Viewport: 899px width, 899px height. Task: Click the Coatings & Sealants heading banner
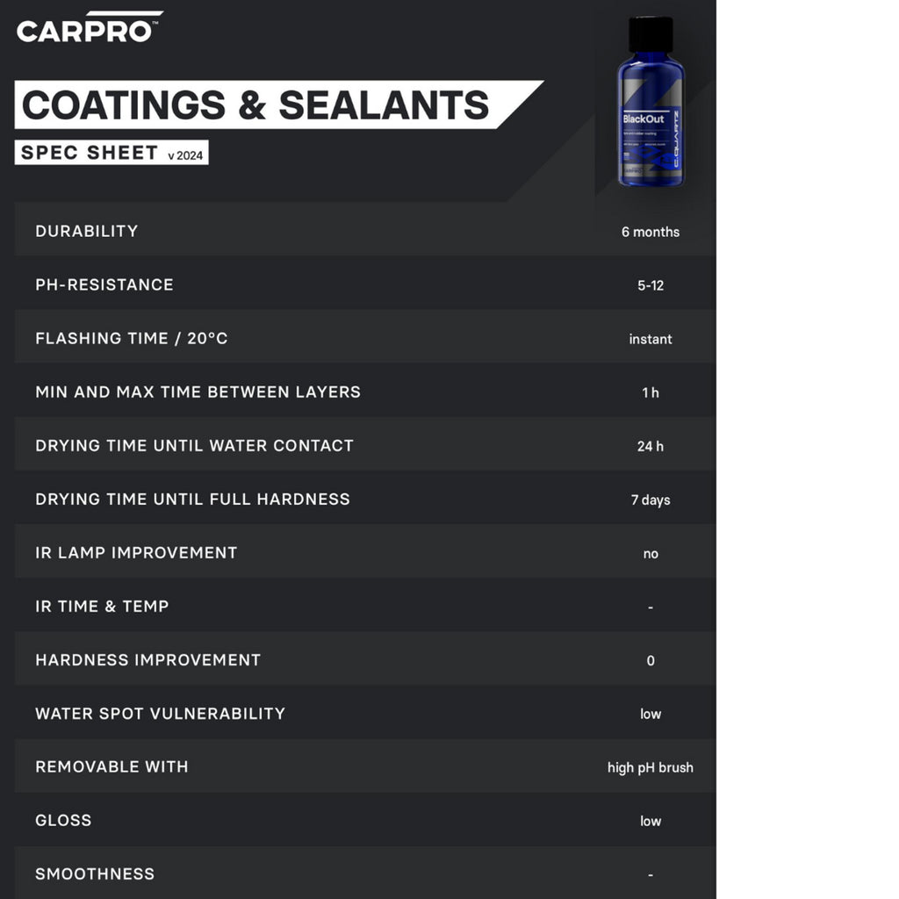point(255,105)
